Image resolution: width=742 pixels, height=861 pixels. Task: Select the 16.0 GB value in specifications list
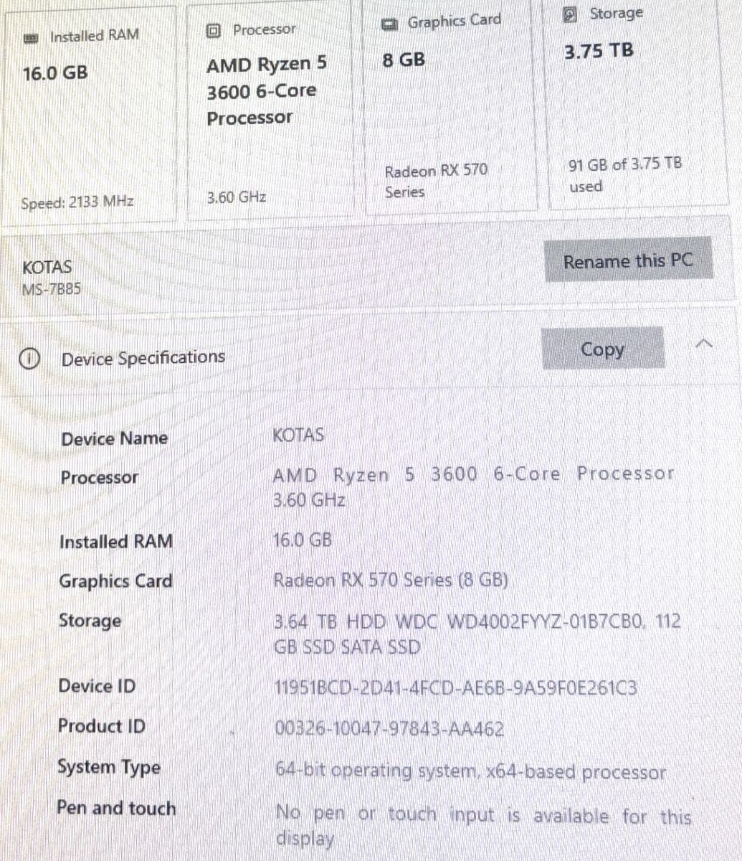pyautogui.click(x=303, y=540)
